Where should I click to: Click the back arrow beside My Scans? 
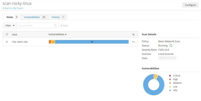click(x=3, y=8)
